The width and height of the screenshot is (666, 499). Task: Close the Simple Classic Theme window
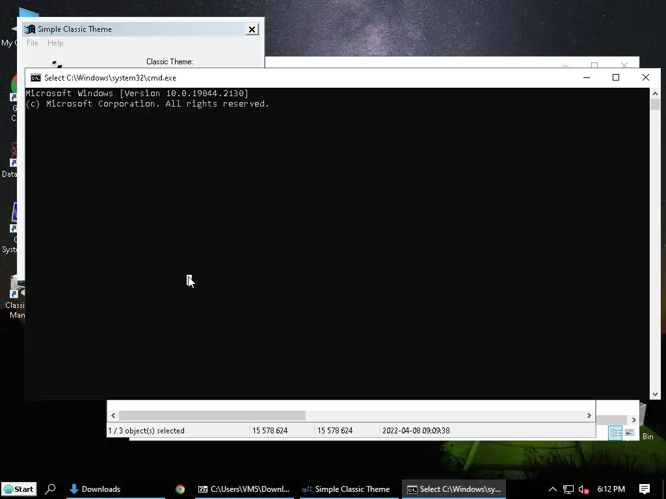(252, 29)
